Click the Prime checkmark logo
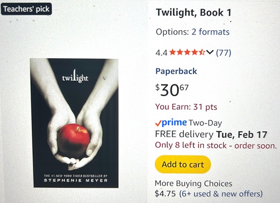Viewport: 280px width, 203px height. click(x=171, y=123)
